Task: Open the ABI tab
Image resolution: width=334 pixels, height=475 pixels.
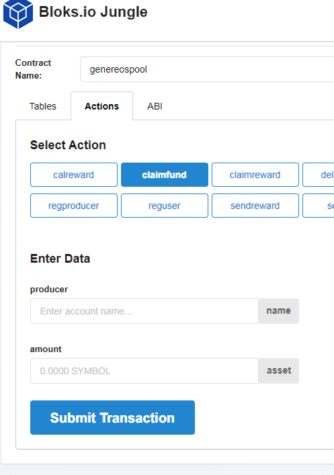Action: (x=155, y=106)
